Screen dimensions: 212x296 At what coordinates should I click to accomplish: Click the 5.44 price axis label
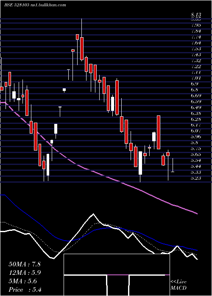point(196,166)
